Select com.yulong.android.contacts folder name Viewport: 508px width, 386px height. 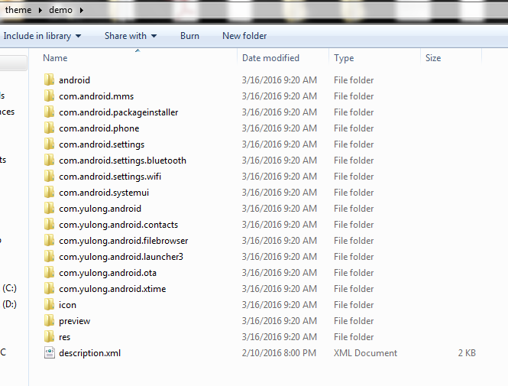coord(118,225)
